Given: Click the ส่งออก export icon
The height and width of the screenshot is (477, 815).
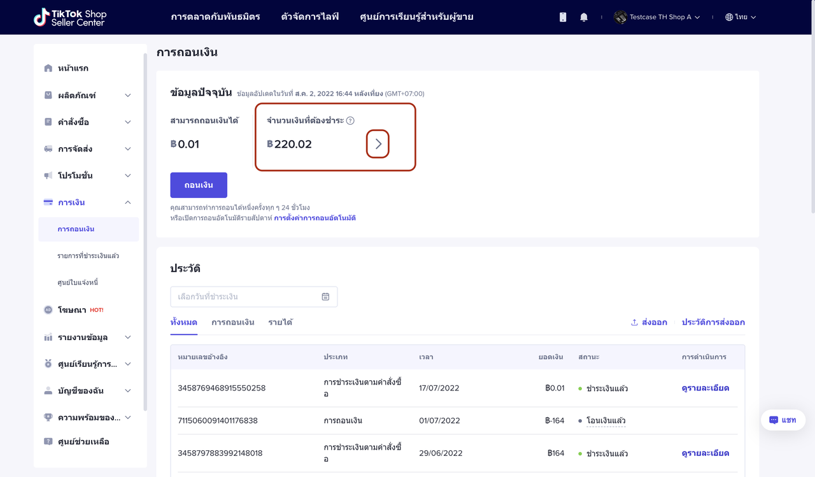Looking at the screenshot, I should [634, 322].
